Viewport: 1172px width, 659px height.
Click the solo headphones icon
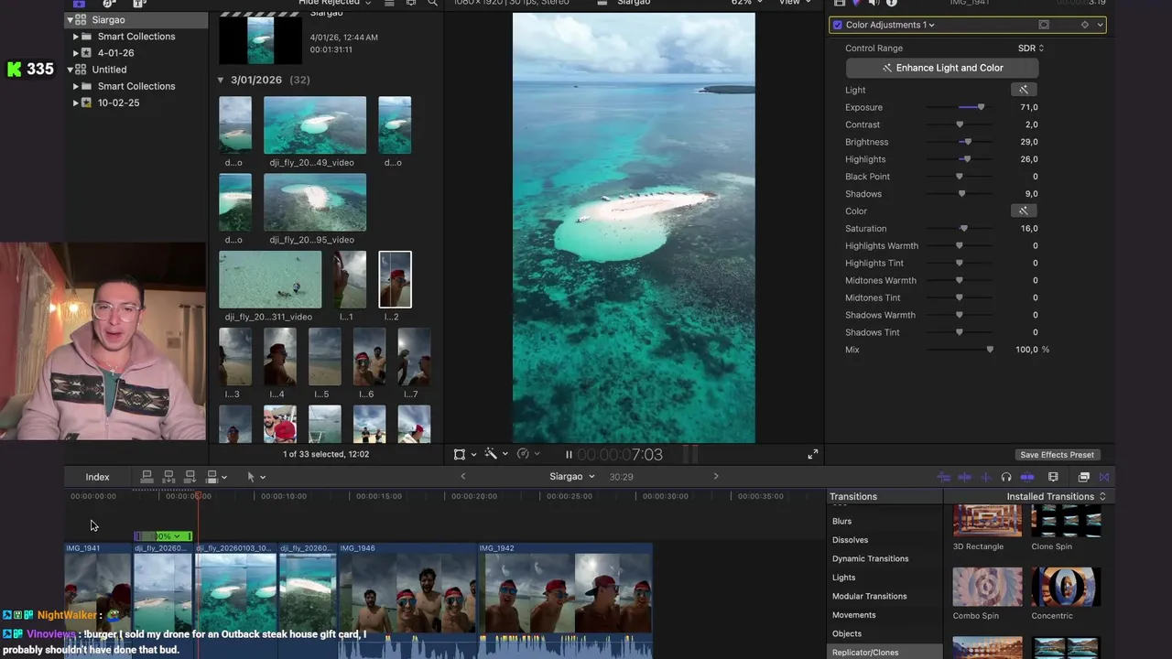[x=1006, y=477]
